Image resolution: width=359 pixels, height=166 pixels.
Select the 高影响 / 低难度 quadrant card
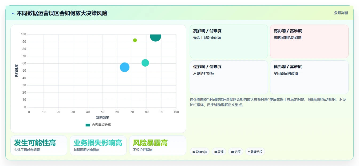pyautogui.click(x=229, y=41)
